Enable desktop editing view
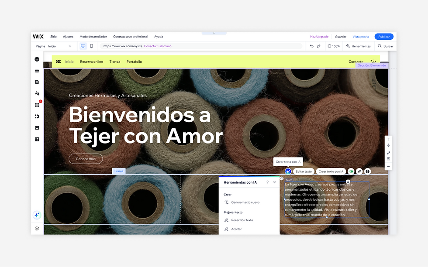 (83, 46)
